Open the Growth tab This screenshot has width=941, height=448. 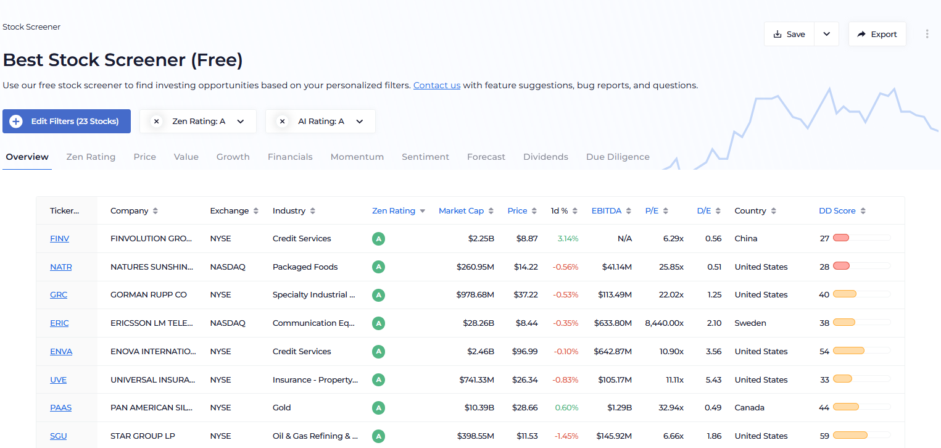click(233, 157)
